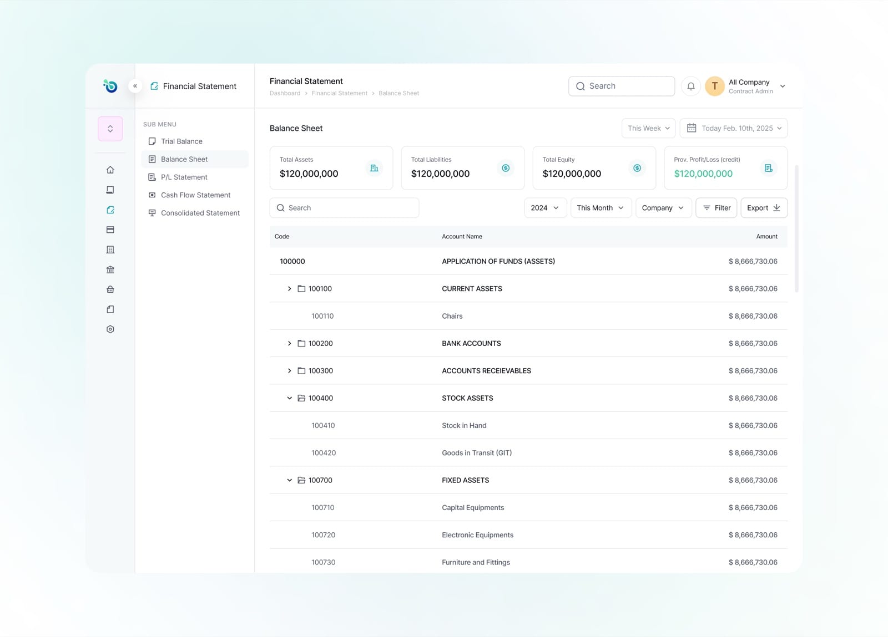Viewport: 888px width, 637px height.
Task: Click the Financial Statement breadcrumb link
Action: pos(340,93)
